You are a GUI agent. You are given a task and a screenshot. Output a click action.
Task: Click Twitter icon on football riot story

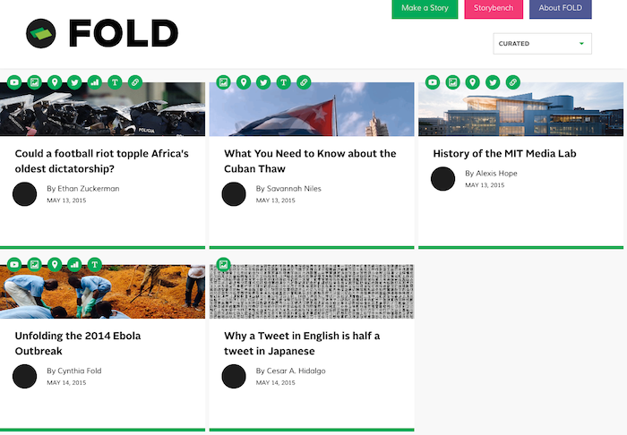(74, 82)
